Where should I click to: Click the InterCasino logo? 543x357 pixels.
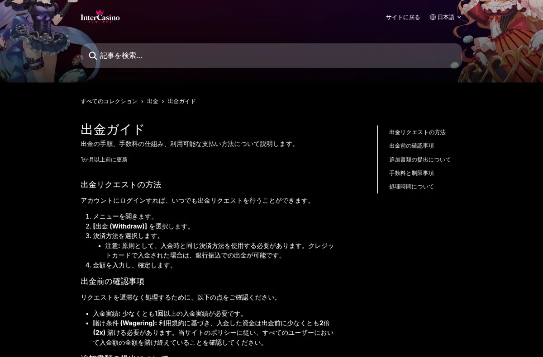point(100,17)
